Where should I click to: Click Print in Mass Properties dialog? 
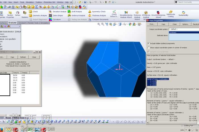tap(152, 24)
